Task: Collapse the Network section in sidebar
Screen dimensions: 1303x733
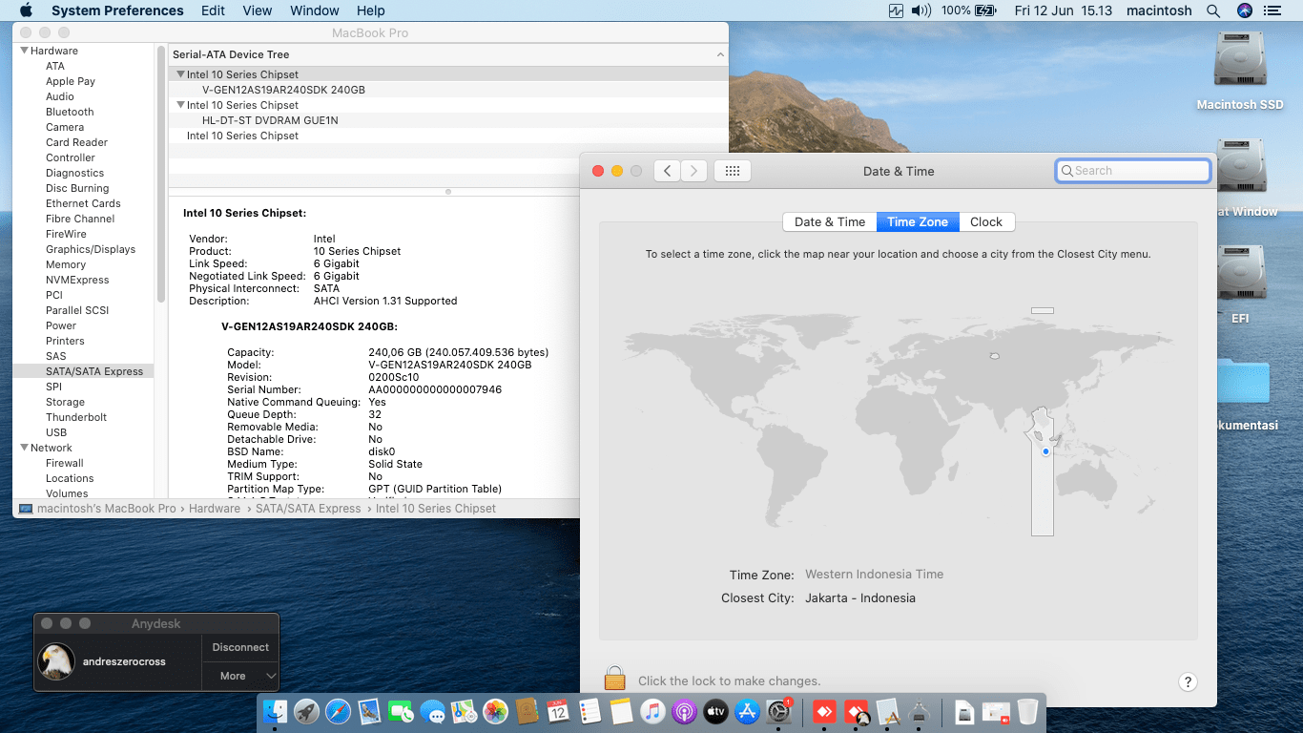Action: point(24,448)
